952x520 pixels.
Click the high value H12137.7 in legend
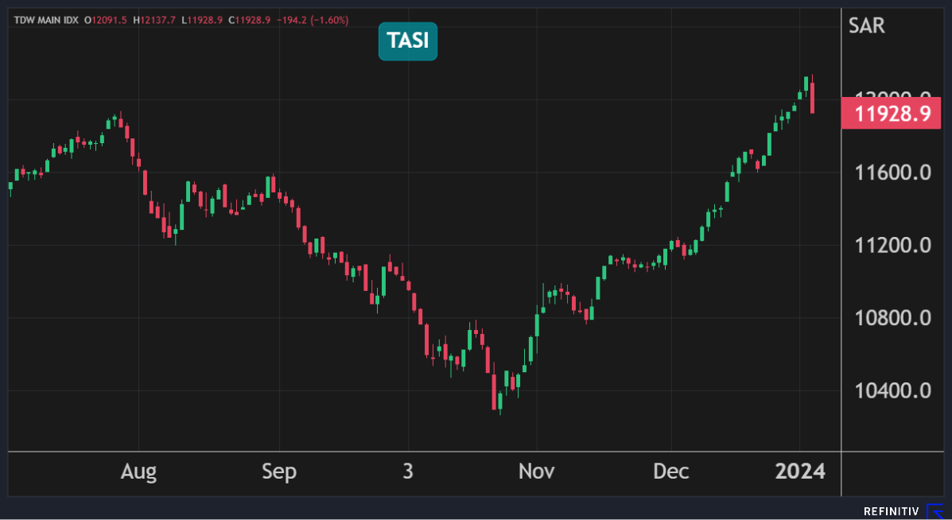(156, 20)
